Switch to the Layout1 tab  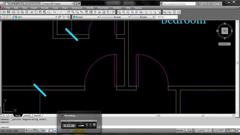(27, 115)
